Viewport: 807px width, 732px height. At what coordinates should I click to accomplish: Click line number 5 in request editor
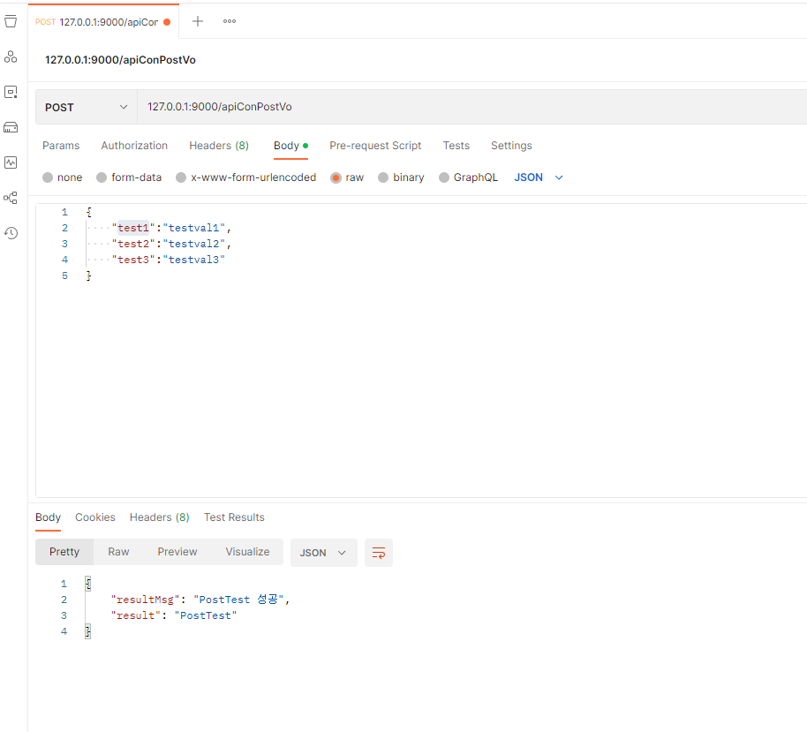64,275
